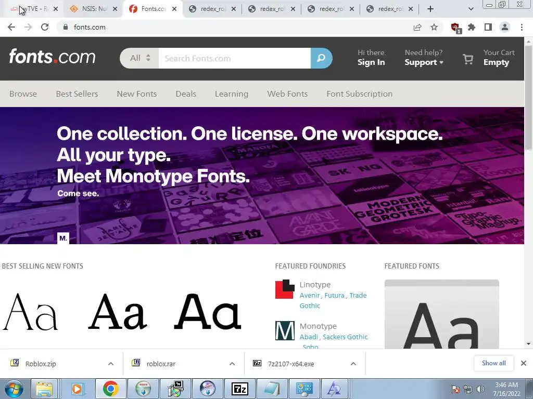This screenshot has height=399, width=533.
Task: Open the featured font Aa thumbnail
Action: coord(441,314)
